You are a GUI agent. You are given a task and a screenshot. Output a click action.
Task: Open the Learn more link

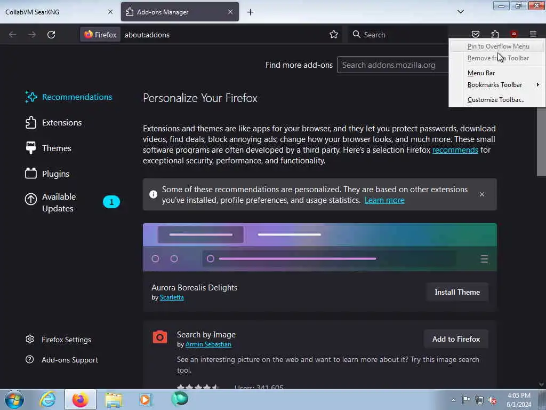tap(384, 200)
